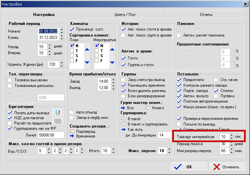250x175 pixels.
Task: Increase the Макс. персон spinner value
Action: [x=170, y=149]
